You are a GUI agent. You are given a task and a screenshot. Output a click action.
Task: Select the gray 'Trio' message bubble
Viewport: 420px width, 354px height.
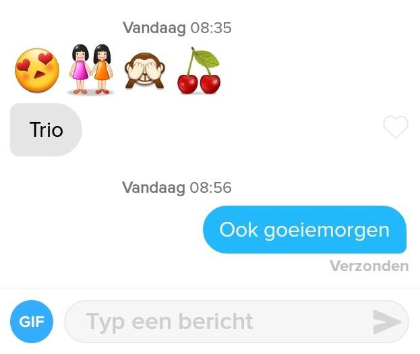(46, 129)
